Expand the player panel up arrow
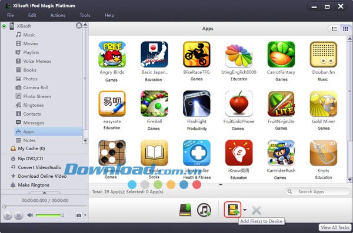Screen dimensions: 353x233 (x=44, y=193)
